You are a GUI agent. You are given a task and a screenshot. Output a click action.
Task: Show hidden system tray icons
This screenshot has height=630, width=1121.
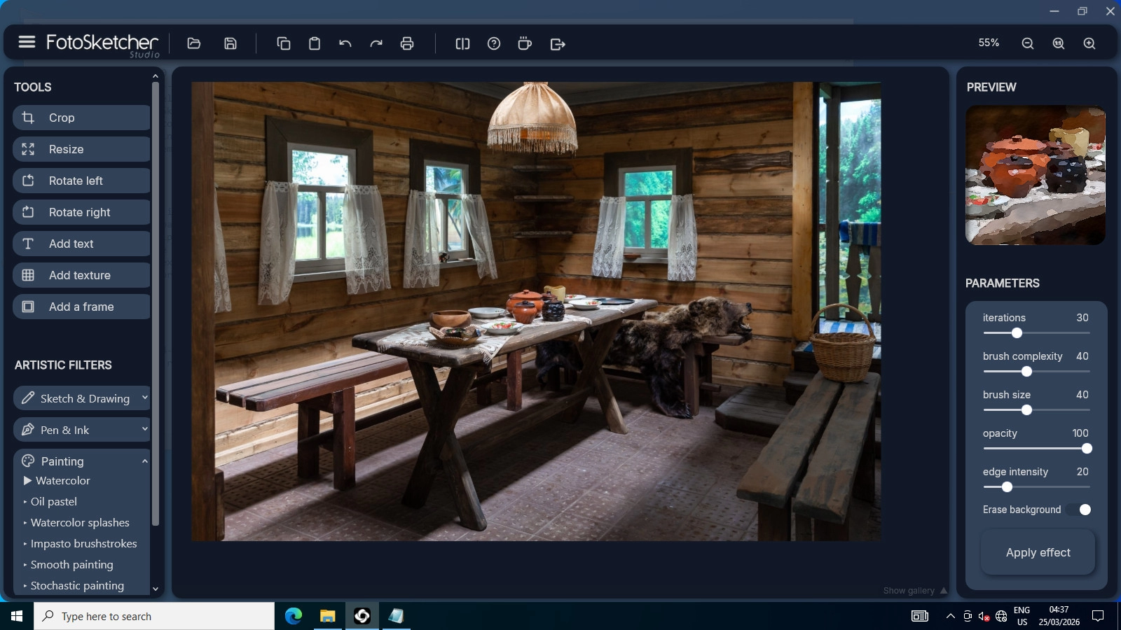point(950,616)
